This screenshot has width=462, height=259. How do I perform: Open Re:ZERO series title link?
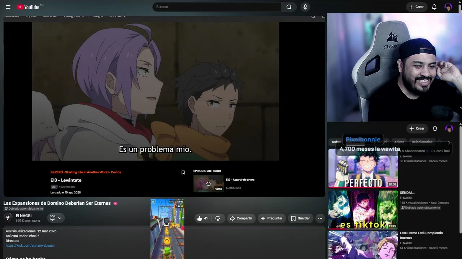tap(86, 172)
